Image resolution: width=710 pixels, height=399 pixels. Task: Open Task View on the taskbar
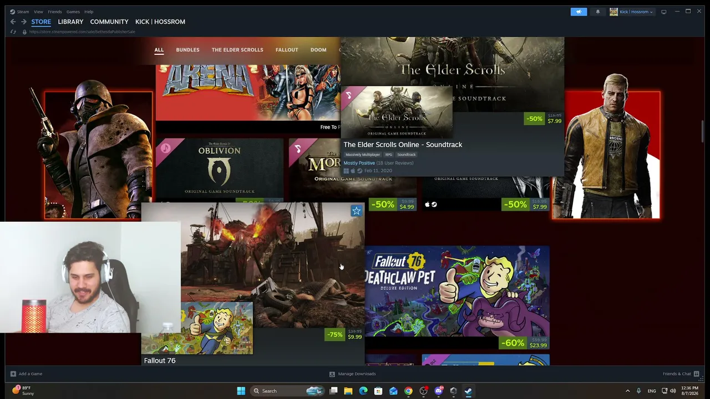[333, 391]
